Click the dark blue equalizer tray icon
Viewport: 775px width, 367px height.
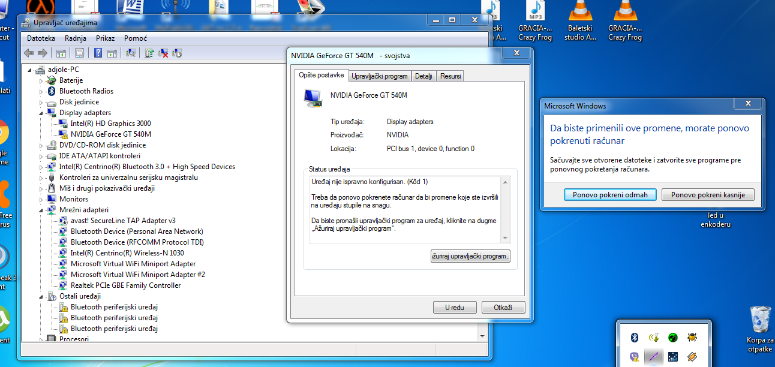672,357
